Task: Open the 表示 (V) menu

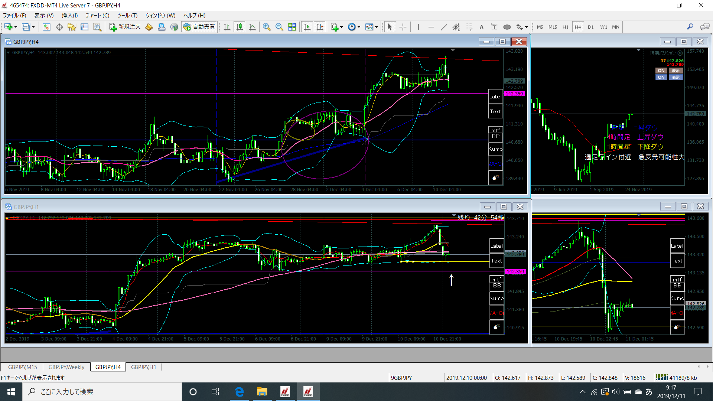Action: click(44, 15)
